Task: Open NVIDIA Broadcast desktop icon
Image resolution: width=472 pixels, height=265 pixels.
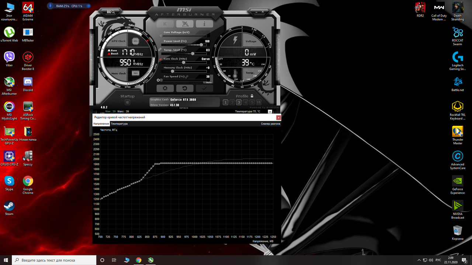Action: coord(458,210)
